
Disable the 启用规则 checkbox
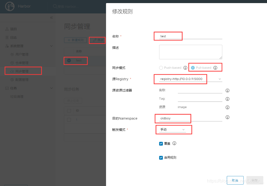click(161, 157)
